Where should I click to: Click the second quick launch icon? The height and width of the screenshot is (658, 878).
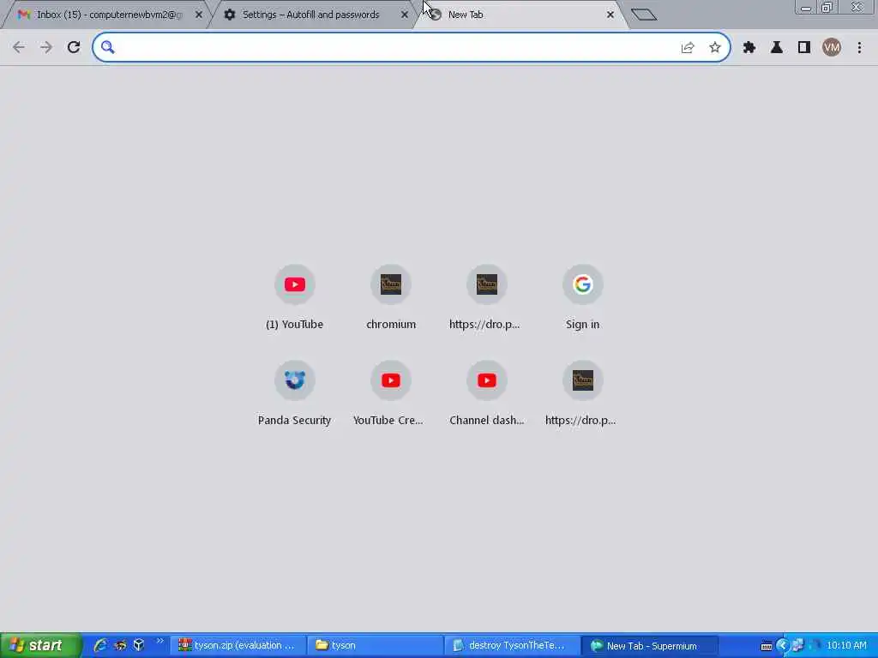tap(120, 645)
